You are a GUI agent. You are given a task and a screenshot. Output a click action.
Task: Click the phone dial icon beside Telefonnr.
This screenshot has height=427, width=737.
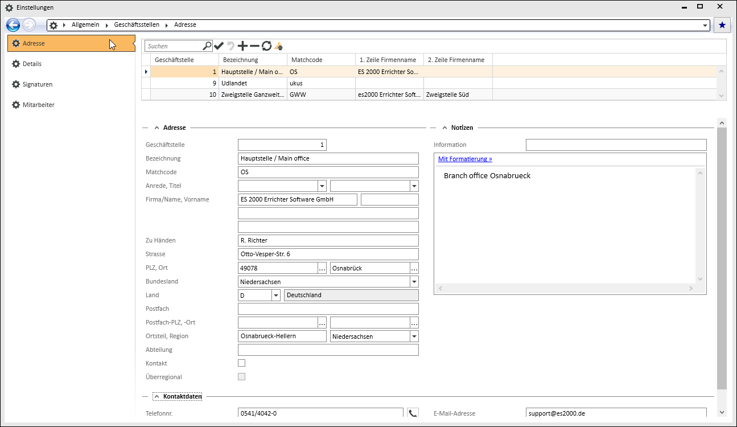click(413, 413)
